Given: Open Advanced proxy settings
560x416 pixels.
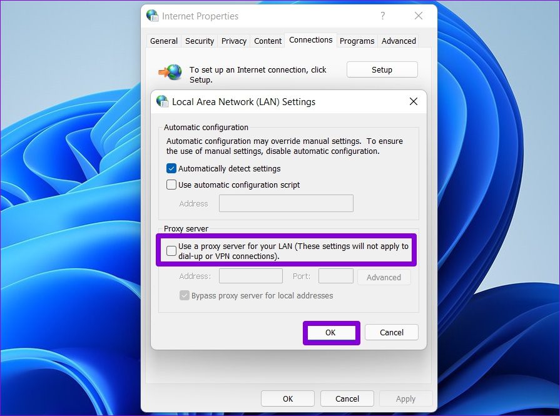Looking at the screenshot, I should coord(384,276).
